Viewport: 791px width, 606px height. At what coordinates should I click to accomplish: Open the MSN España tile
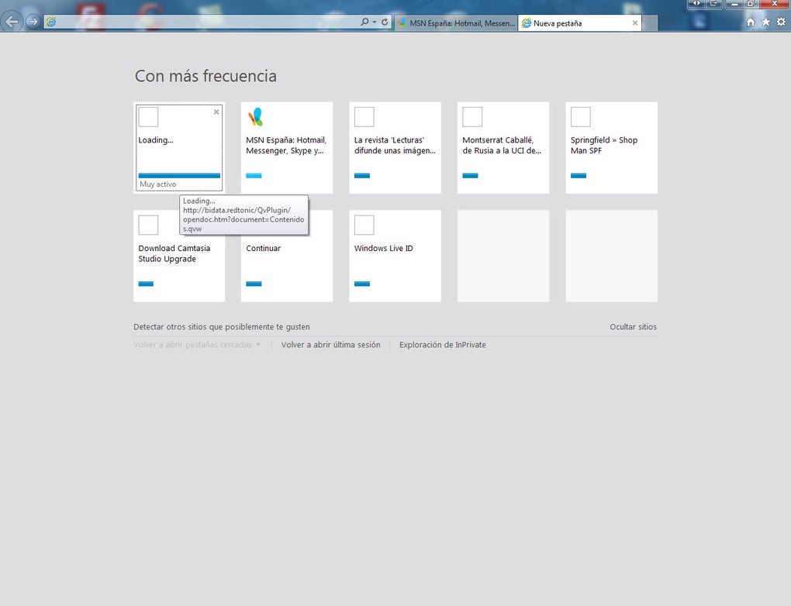point(287,148)
